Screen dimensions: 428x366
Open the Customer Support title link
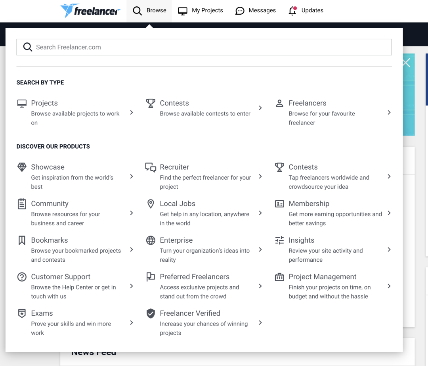coord(61,277)
